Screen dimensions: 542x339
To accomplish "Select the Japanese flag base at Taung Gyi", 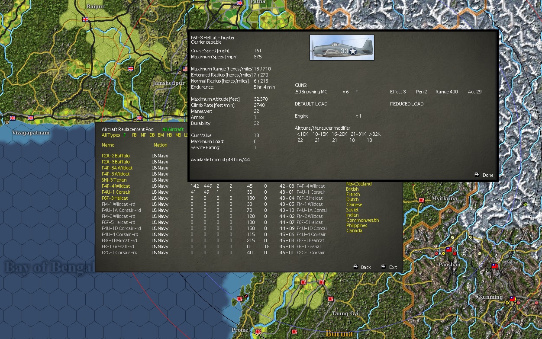I will click(x=331, y=299).
